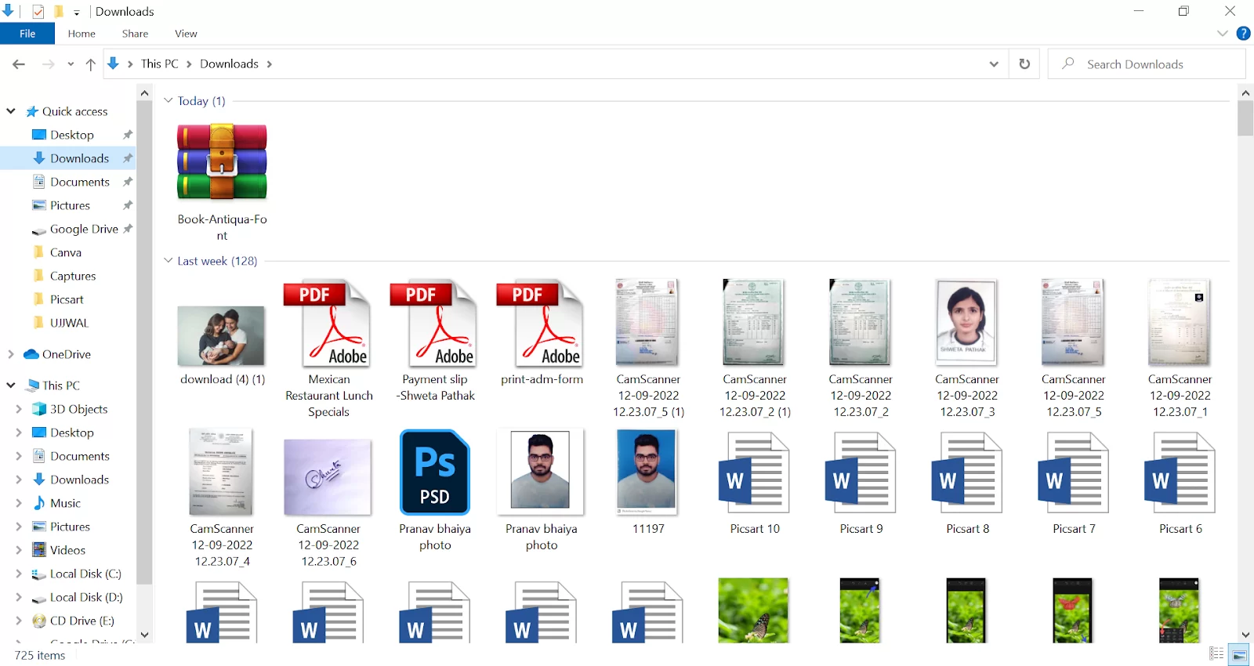Viewport: 1254px width, 666px height.
Task: Open the dropdown arrow after Downloads breadcrumb
Action: tap(269, 64)
